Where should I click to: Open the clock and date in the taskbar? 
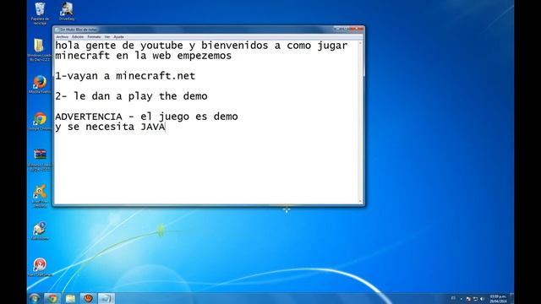point(498,299)
